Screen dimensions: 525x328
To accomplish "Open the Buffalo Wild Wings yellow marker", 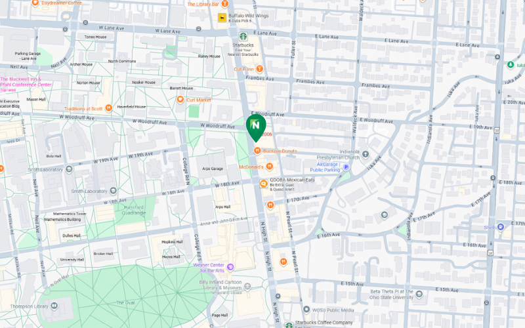I will point(222,18).
